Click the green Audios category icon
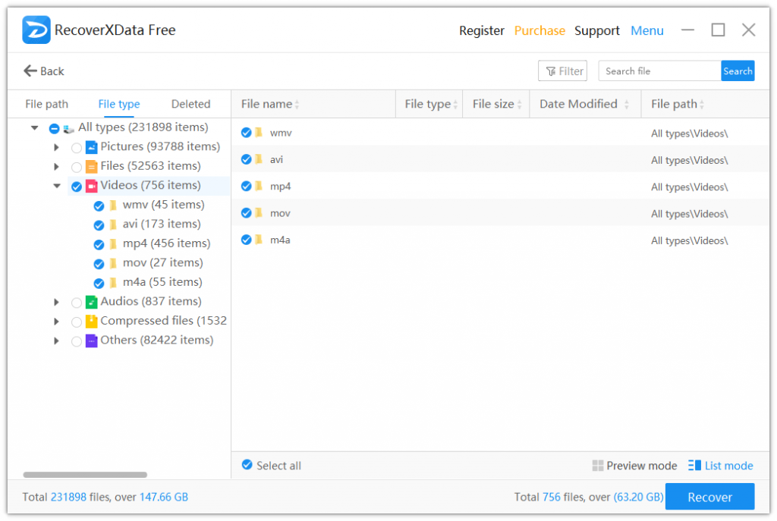The height and width of the screenshot is (521, 777). tap(91, 302)
